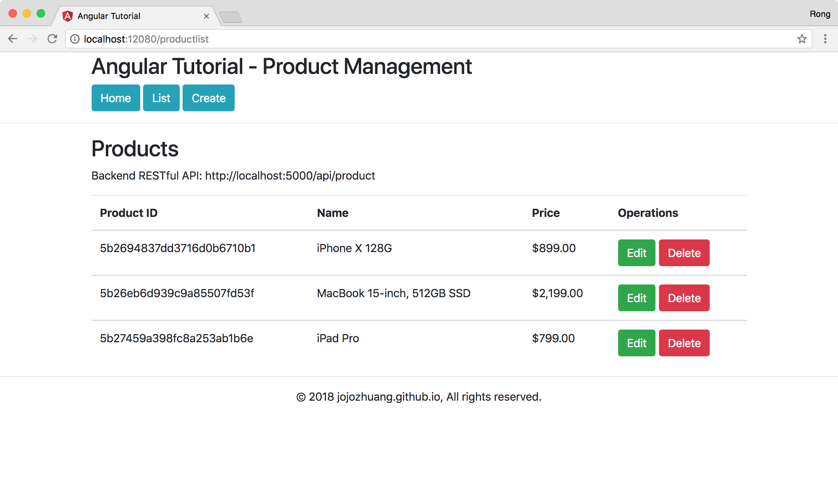Click the Angular Tutorial - Product Management title
Screen dimensions: 838x488
(282, 67)
